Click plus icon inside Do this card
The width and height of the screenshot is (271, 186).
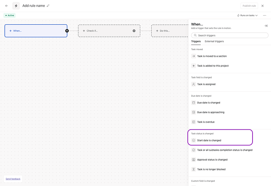coord(157,31)
